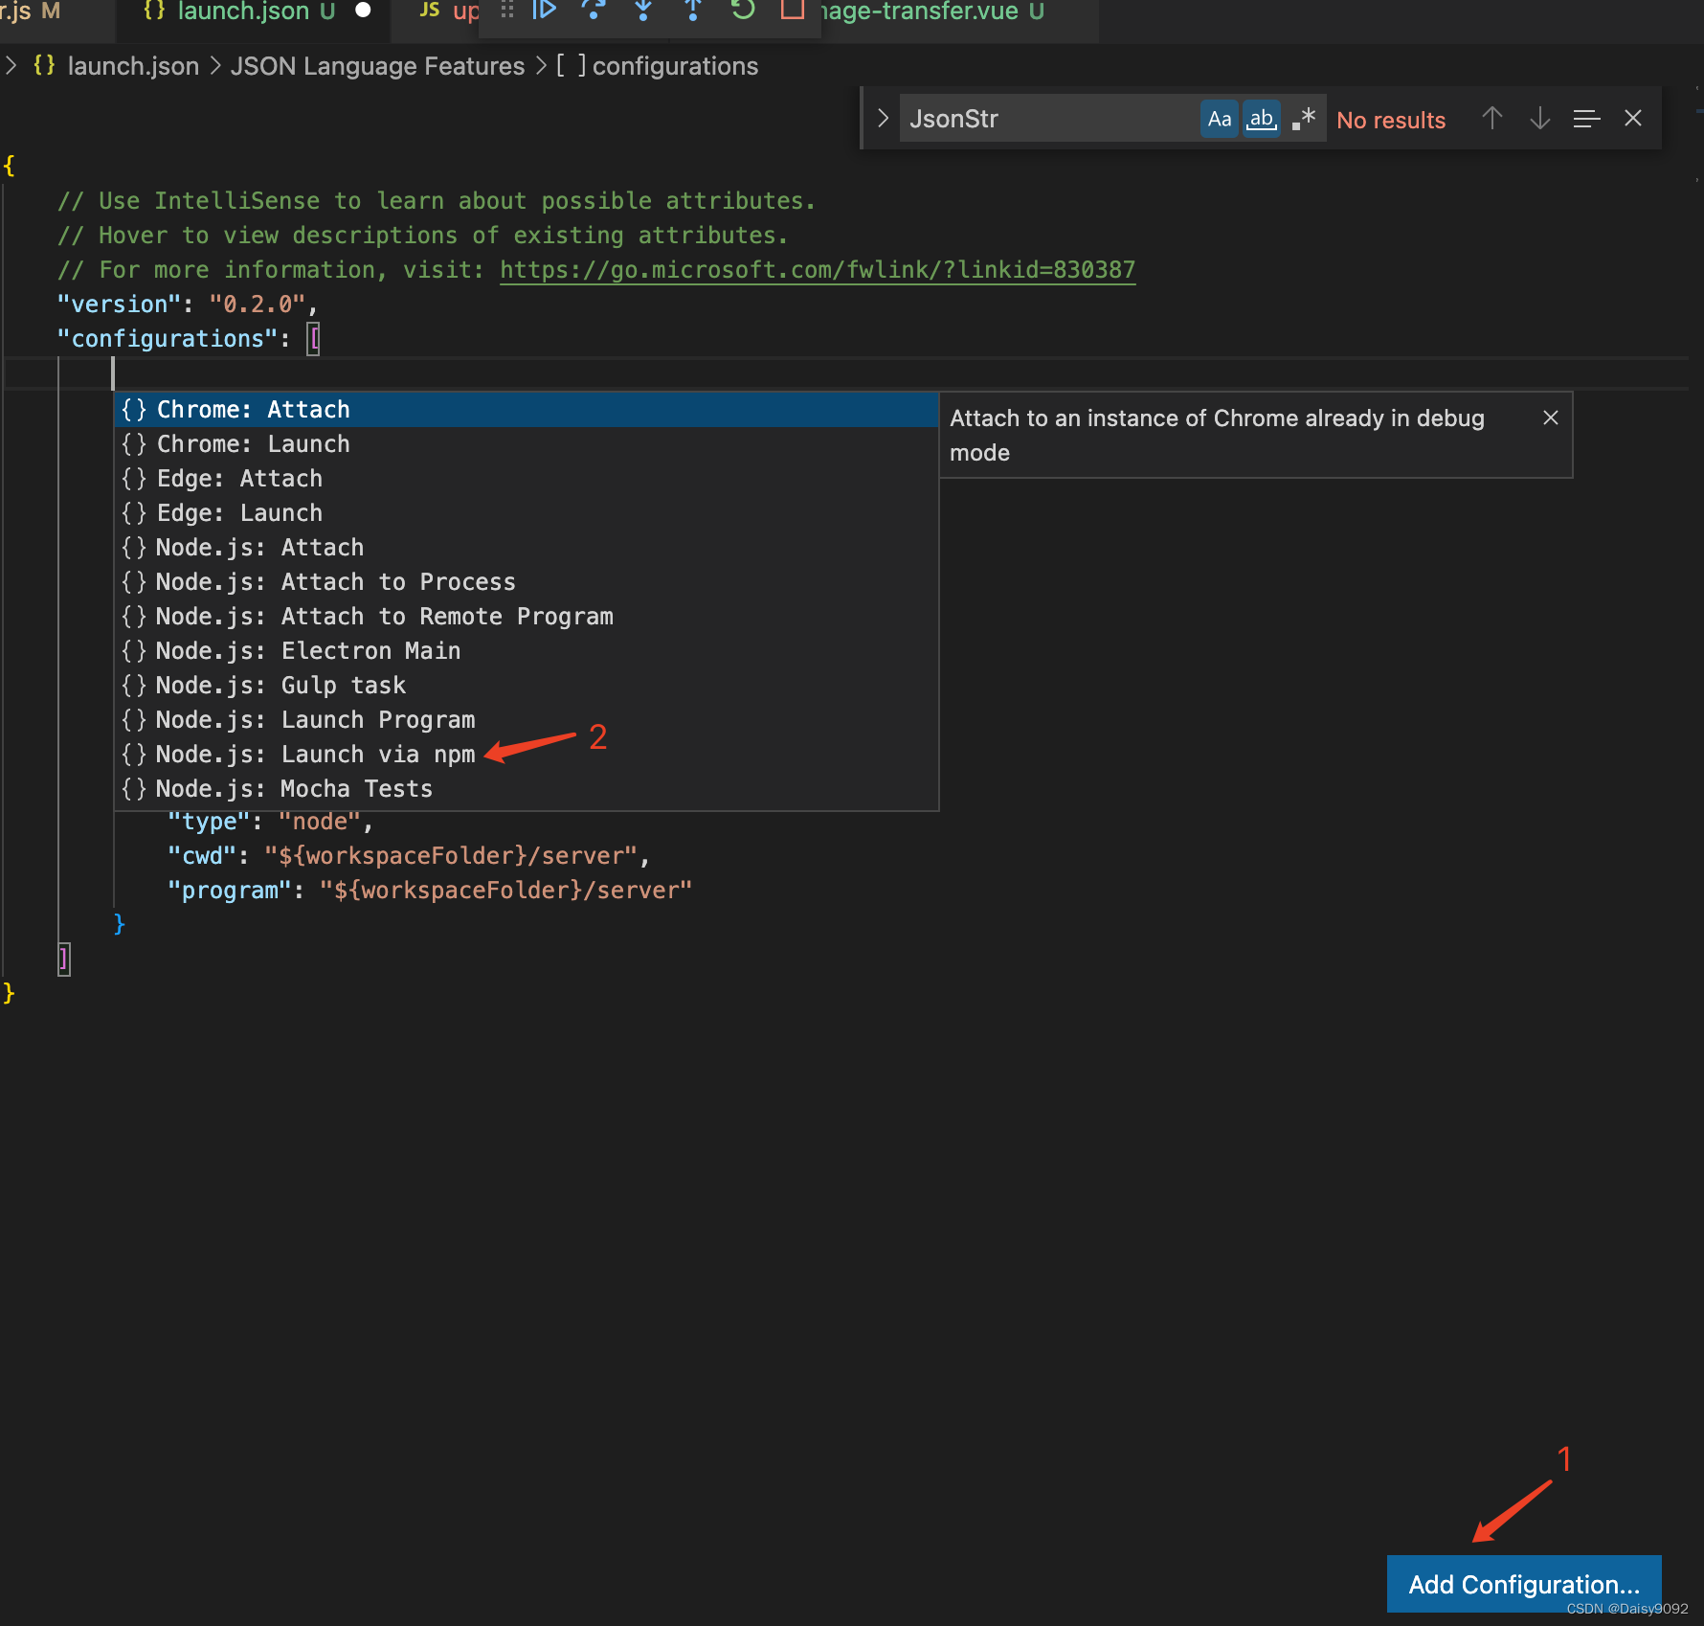Enable regular expression search mode
The image size is (1704, 1626).
coord(1303,118)
